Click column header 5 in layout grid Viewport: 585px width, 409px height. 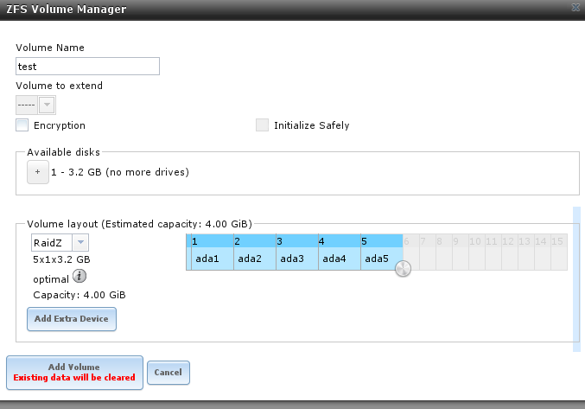(382, 241)
